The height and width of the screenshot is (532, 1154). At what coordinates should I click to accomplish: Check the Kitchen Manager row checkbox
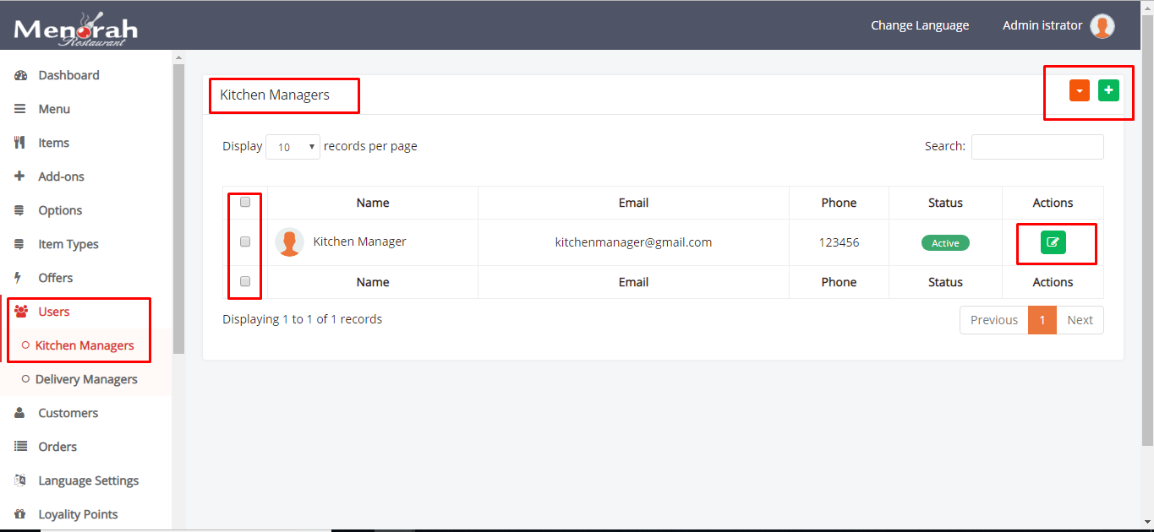coord(245,242)
